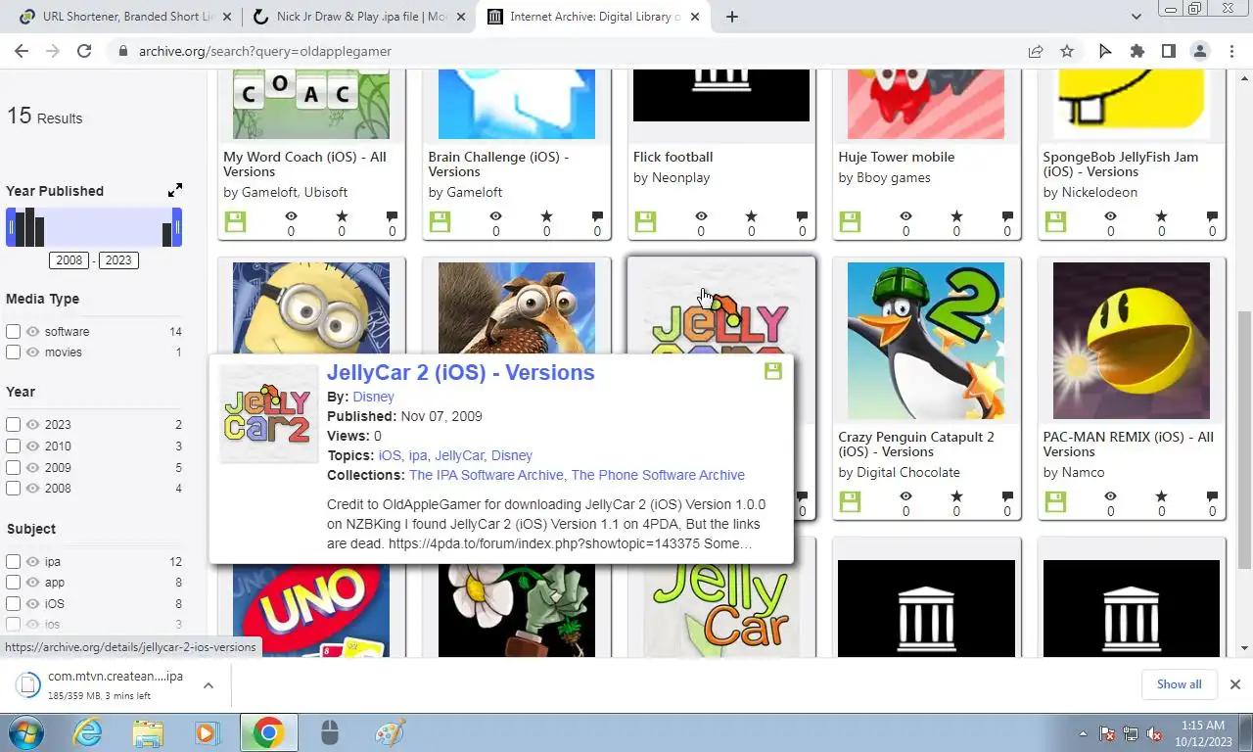Viewport: 1253px width, 752px height.
Task: Open the browser extensions puzzle icon
Action: click(1137, 51)
